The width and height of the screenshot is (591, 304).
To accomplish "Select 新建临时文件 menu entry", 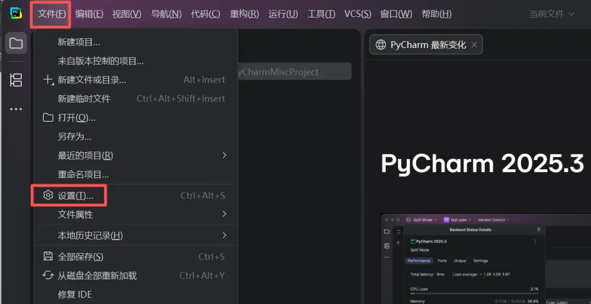I will tap(136, 98).
